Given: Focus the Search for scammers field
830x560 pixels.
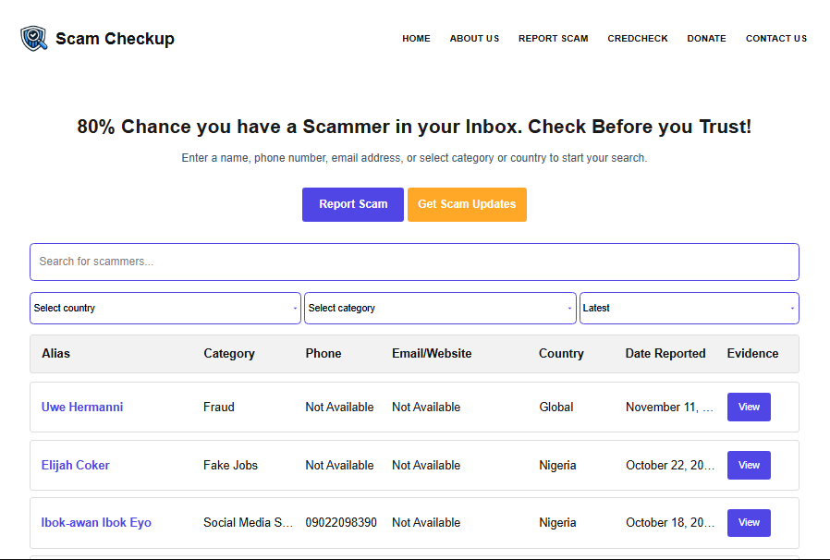Looking at the screenshot, I should click(414, 262).
